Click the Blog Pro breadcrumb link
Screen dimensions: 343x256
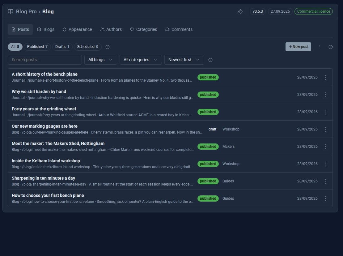click(26, 11)
